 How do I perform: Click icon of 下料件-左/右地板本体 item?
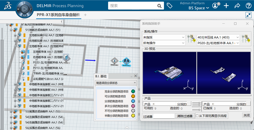coord(23,73)
